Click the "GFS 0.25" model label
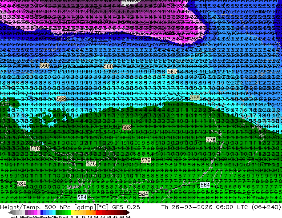This screenshot has width=282, height=218. 126,207
